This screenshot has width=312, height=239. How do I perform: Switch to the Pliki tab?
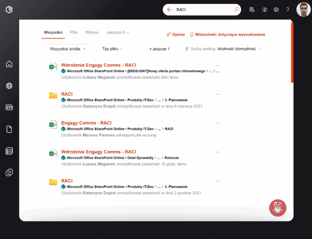[74, 32]
